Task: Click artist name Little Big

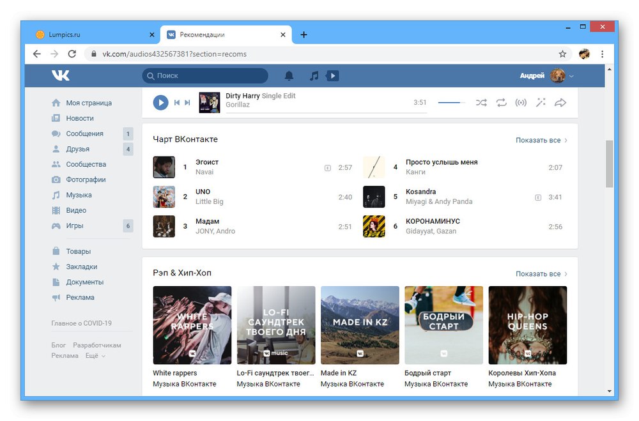Action: [x=209, y=202]
